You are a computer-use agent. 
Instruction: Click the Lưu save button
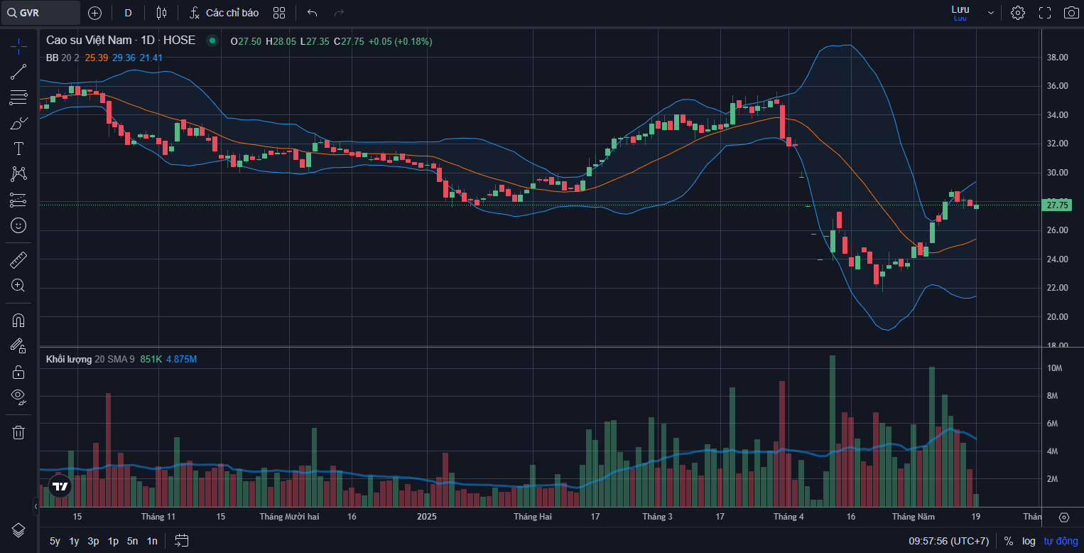click(960, 12)
